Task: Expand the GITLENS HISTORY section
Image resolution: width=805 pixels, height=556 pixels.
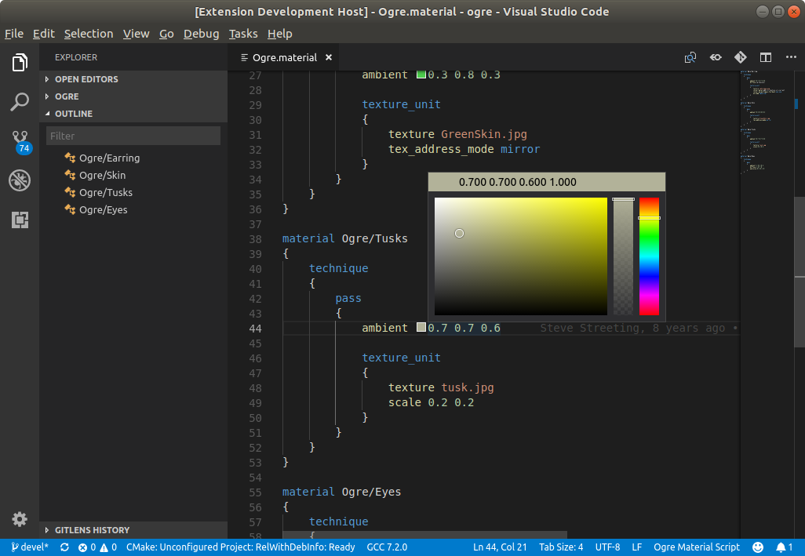Action: (x=133, y=530)
